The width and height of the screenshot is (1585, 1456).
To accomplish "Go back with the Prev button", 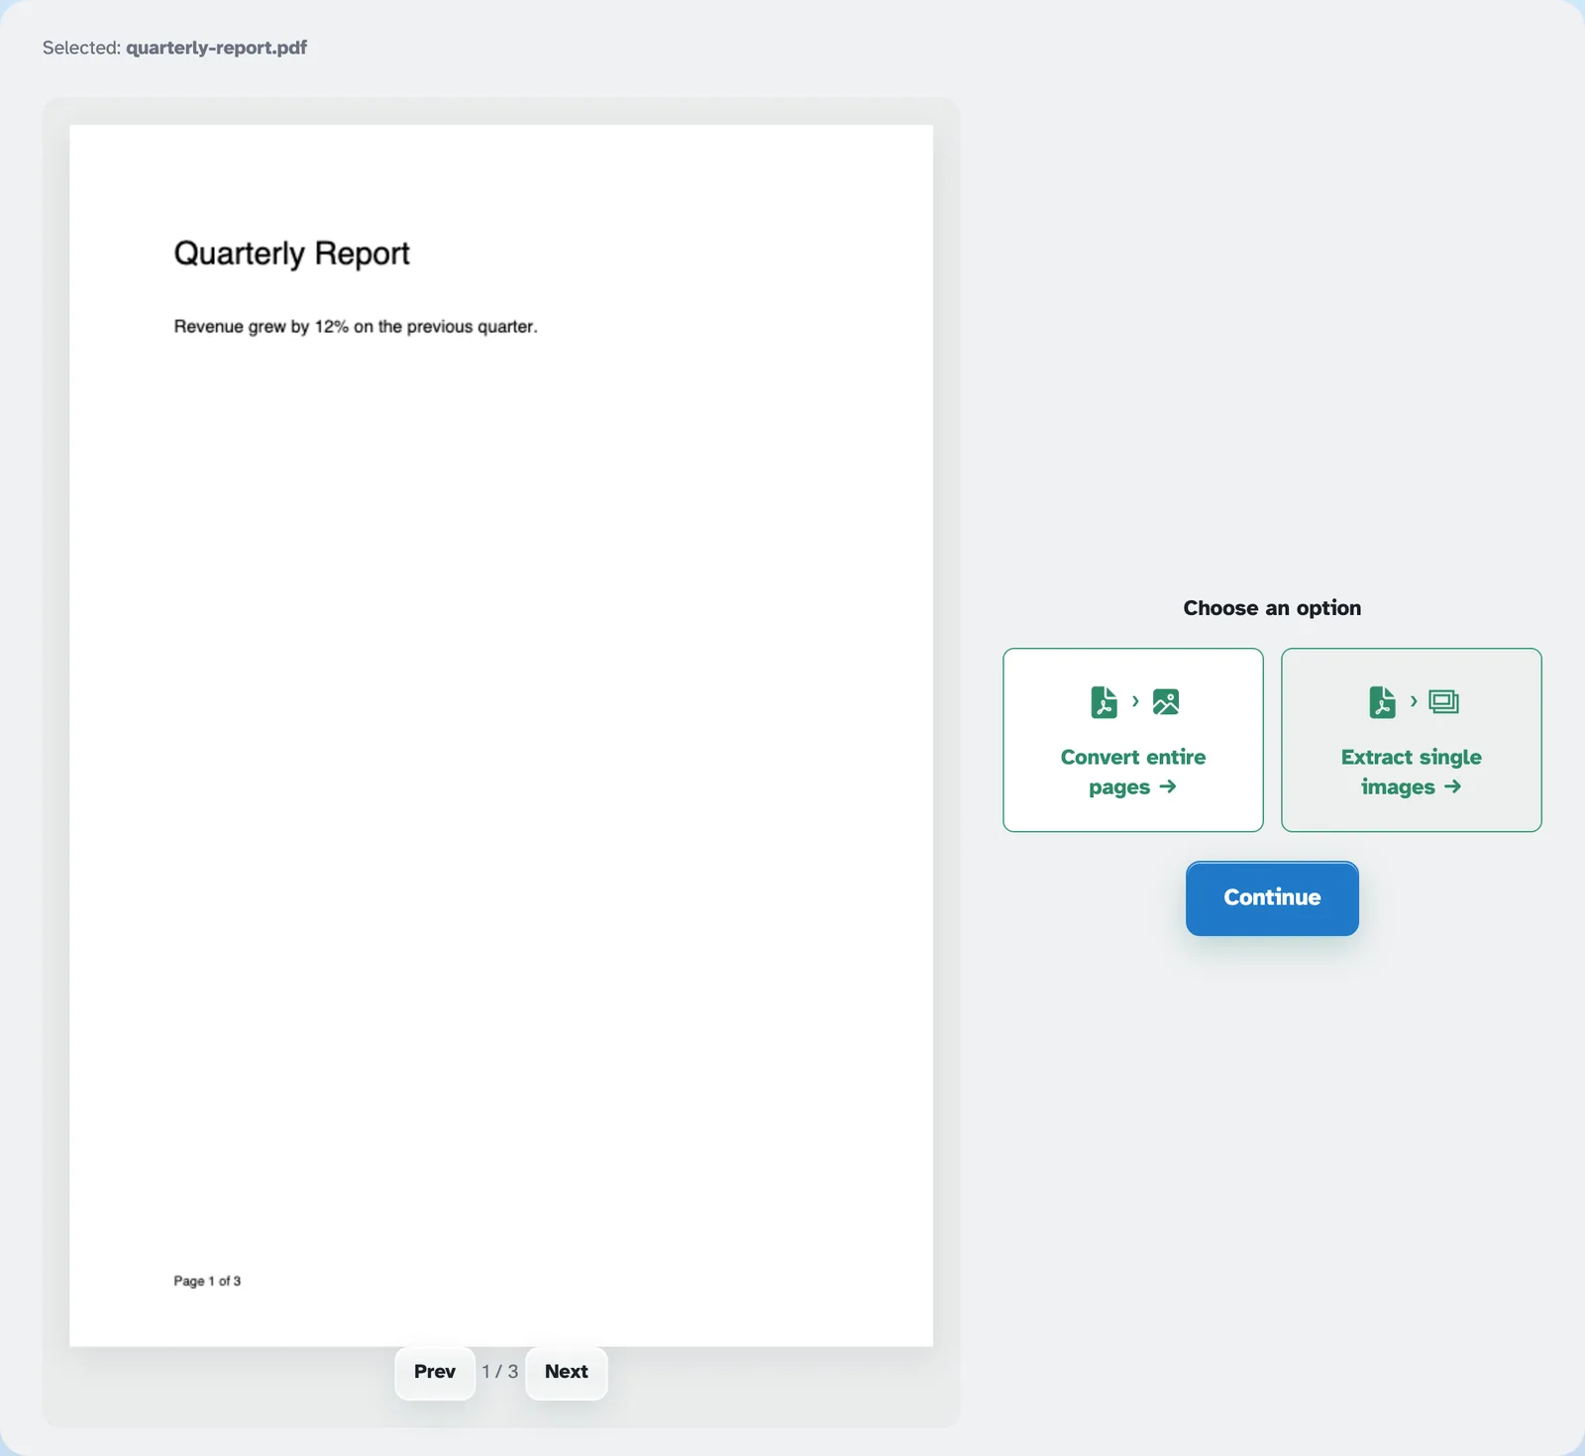I will point(435,1372).
